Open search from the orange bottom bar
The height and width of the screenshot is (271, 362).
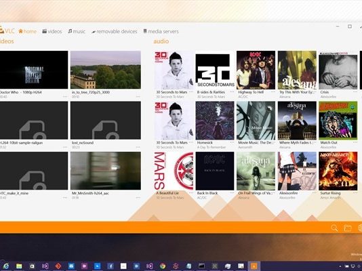pos(334,228)
